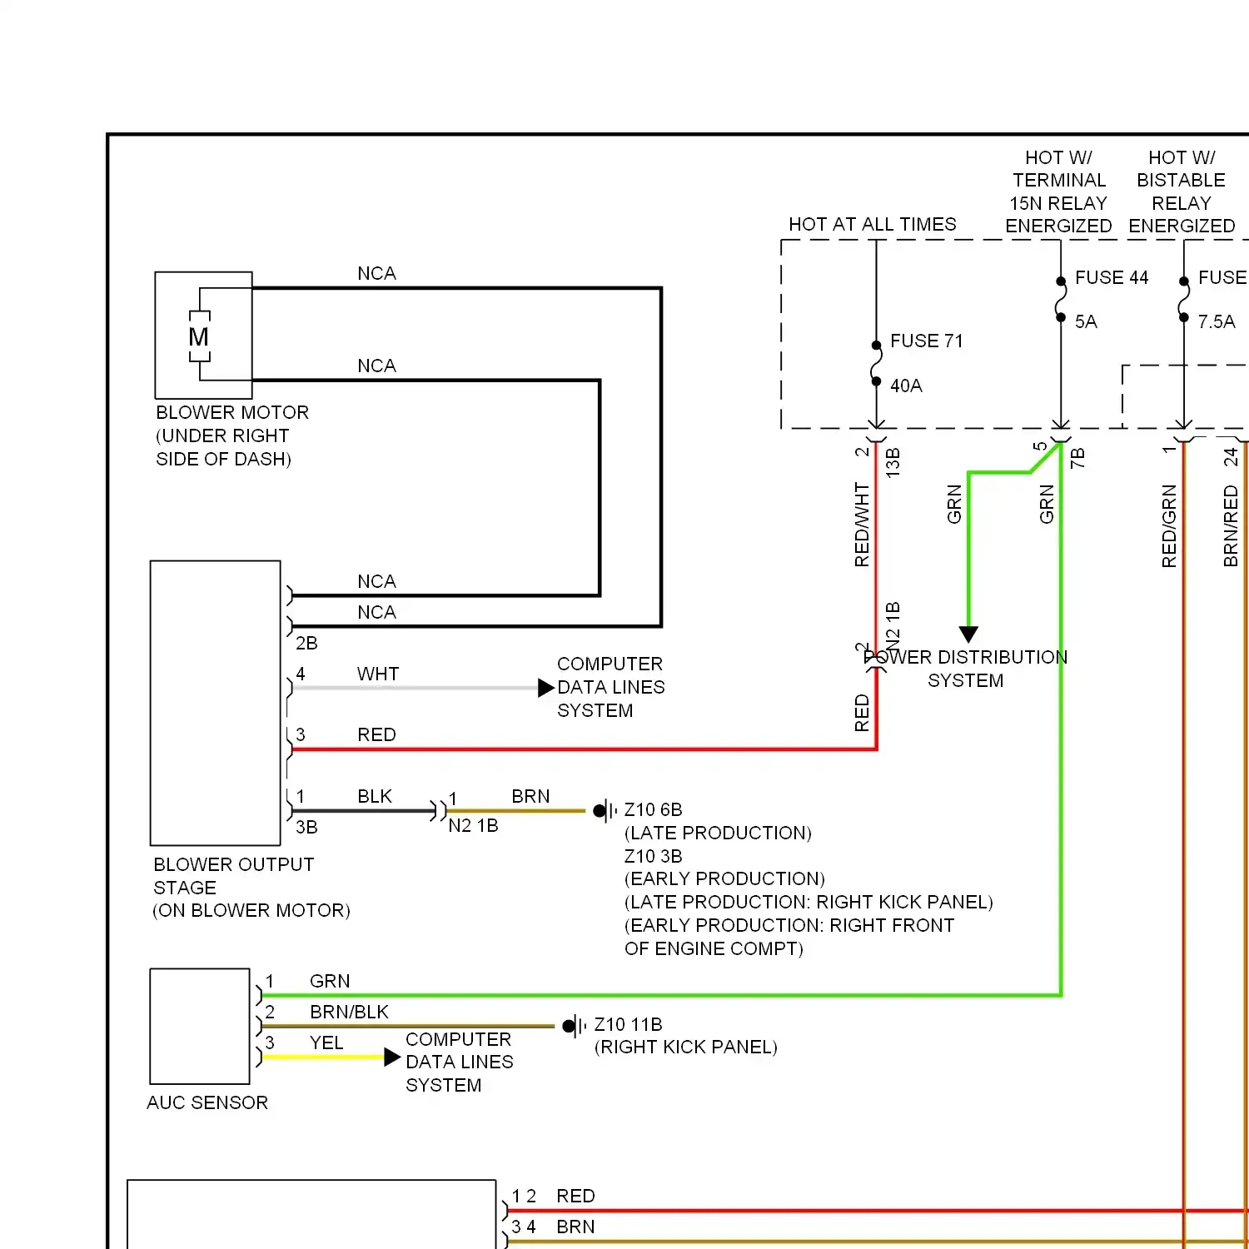This screenshot has height=1249, width=1249.
Task: Click the '(RIGHT KICK PANEL)' note under Z10 11B
Action: 686,1047
